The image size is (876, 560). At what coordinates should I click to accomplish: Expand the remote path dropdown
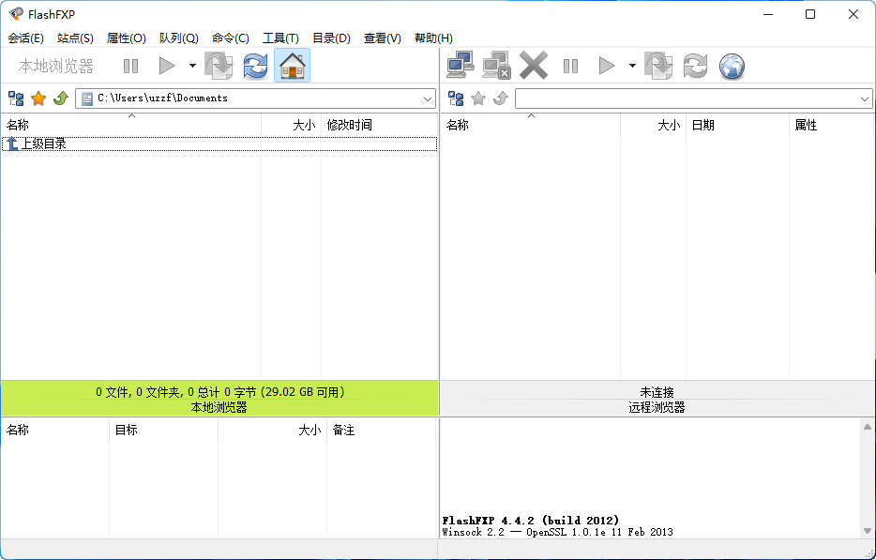pos(865,98)
